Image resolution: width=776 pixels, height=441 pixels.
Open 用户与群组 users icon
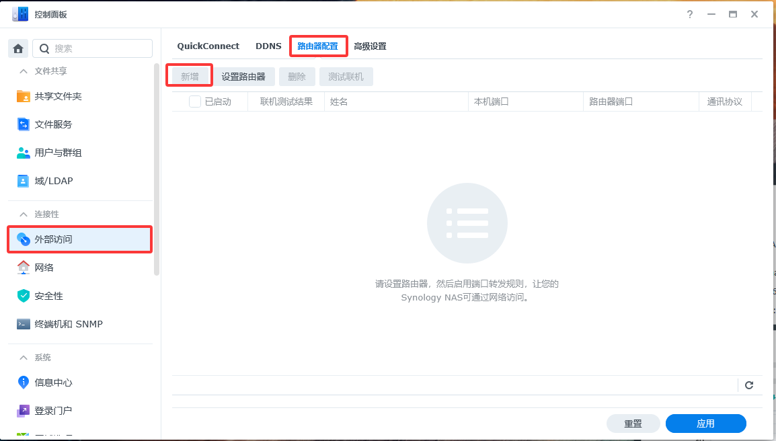24,153
